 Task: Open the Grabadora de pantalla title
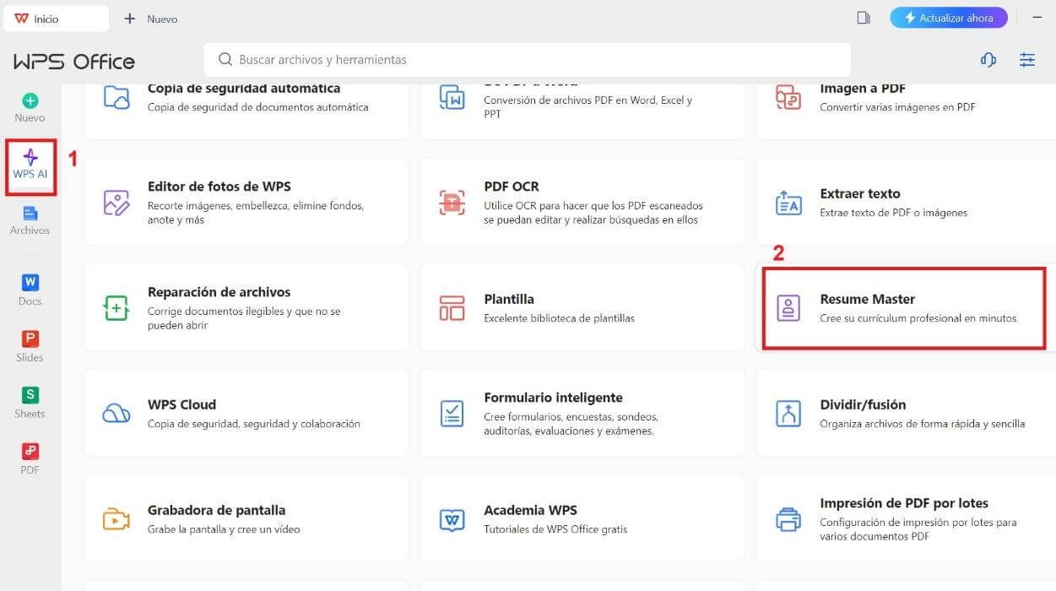217,510
